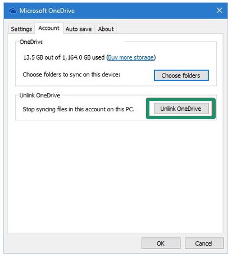Follow the Buy more storage link
This screenshot has height=257, width=232.
[x=131, y=57]
